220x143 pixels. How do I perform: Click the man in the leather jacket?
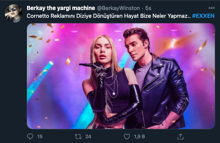pos(156,79)
